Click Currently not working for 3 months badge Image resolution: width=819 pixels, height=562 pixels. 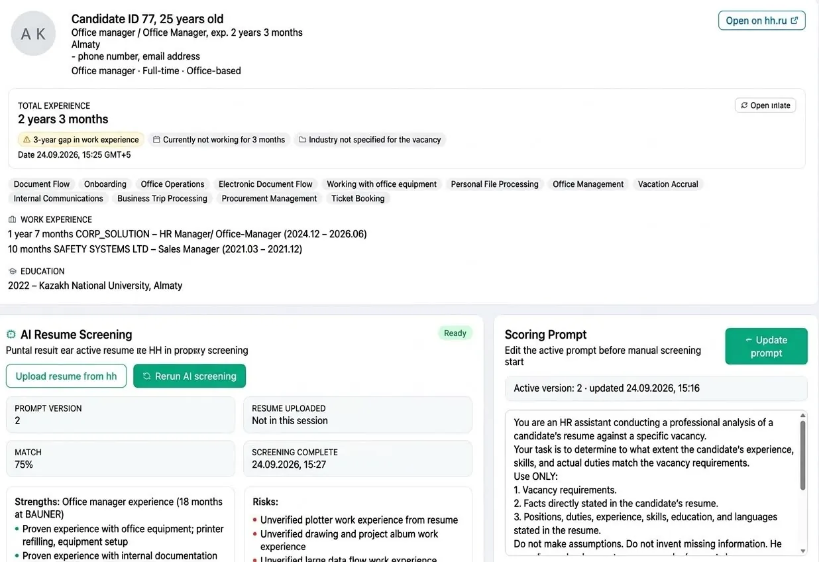click(219, 140)
